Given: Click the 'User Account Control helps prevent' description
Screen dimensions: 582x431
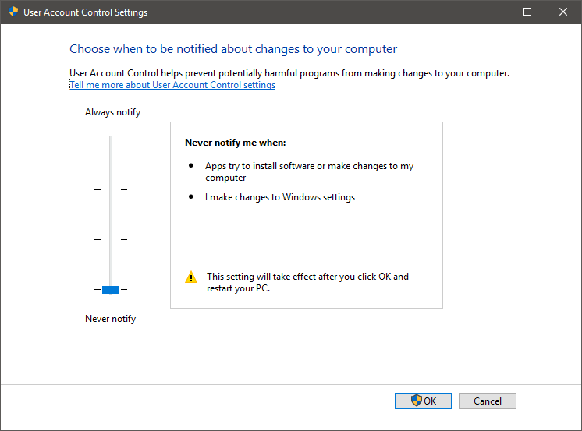Looking at the screenshot, I should (x=289, y=73).
